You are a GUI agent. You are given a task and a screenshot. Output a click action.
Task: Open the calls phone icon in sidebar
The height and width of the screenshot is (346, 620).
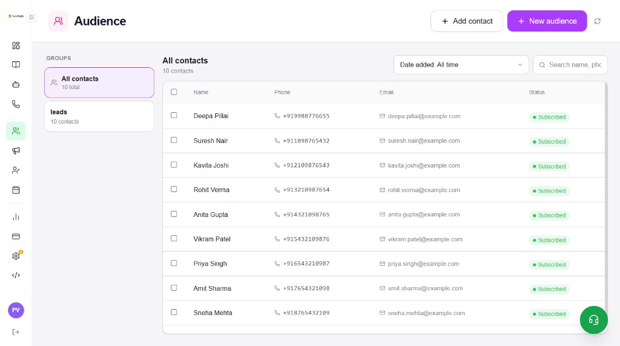point(16,104)
